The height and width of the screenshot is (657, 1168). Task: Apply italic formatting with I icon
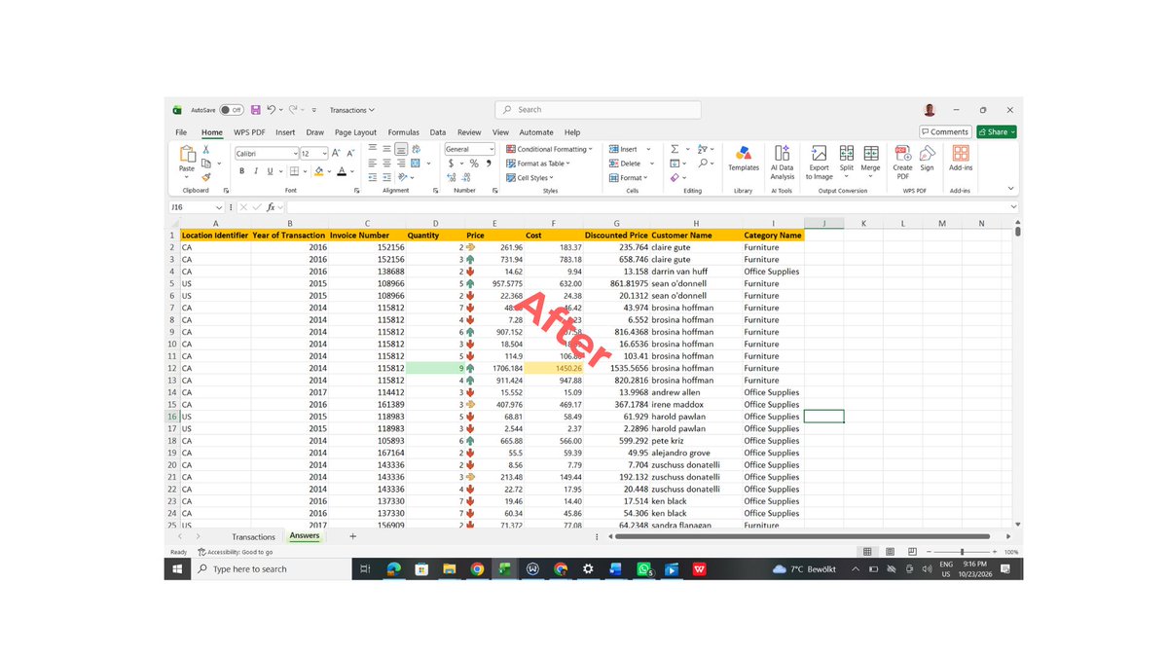point(256,171)
